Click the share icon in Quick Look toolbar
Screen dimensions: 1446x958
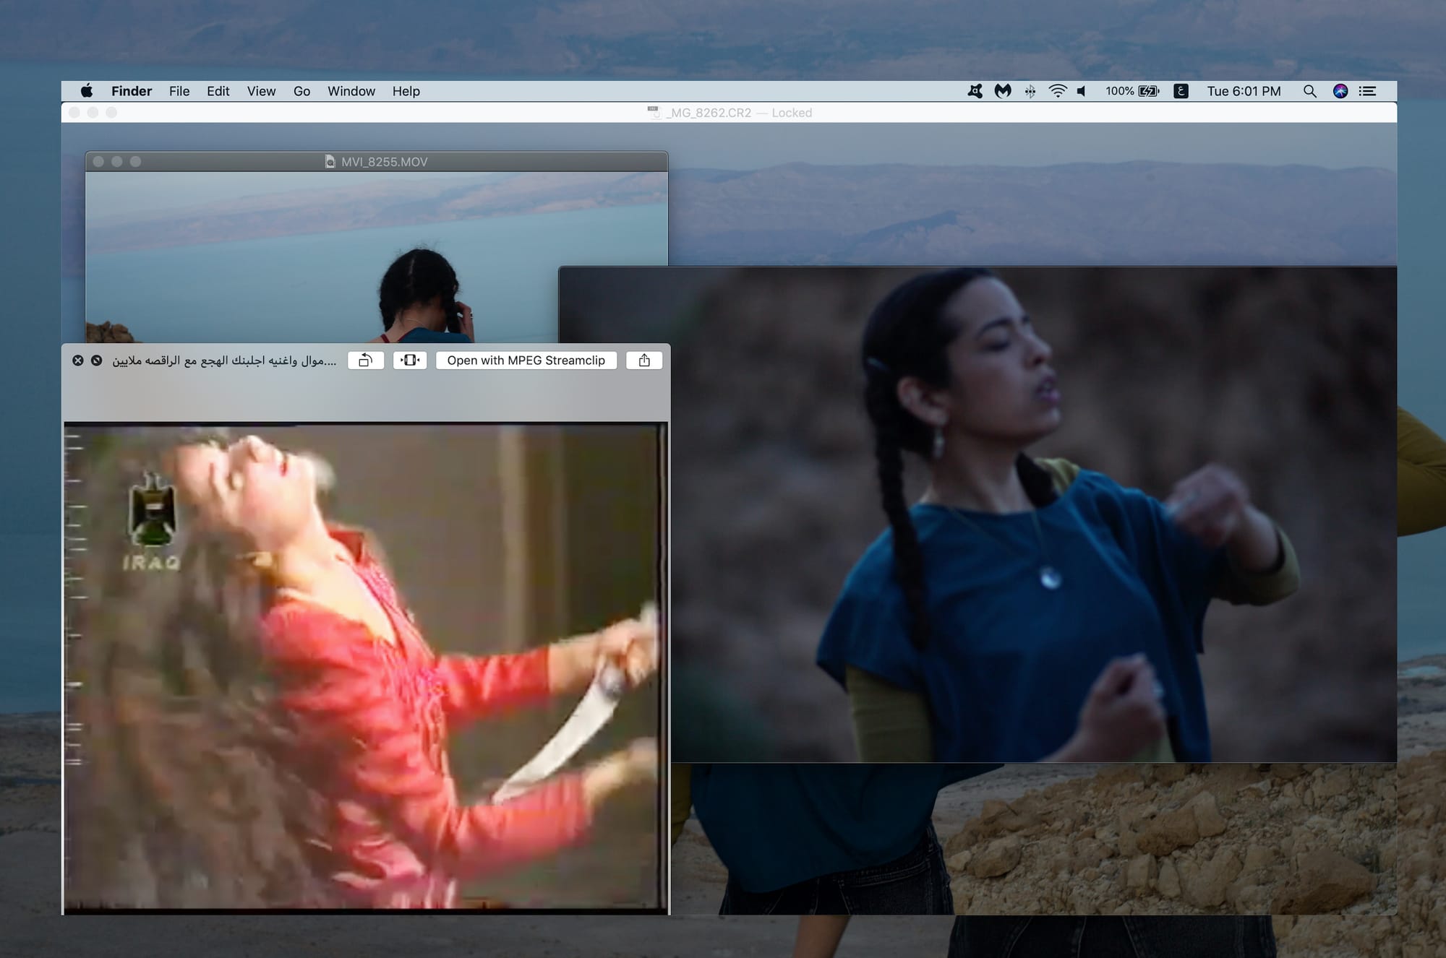coord(644,361)
